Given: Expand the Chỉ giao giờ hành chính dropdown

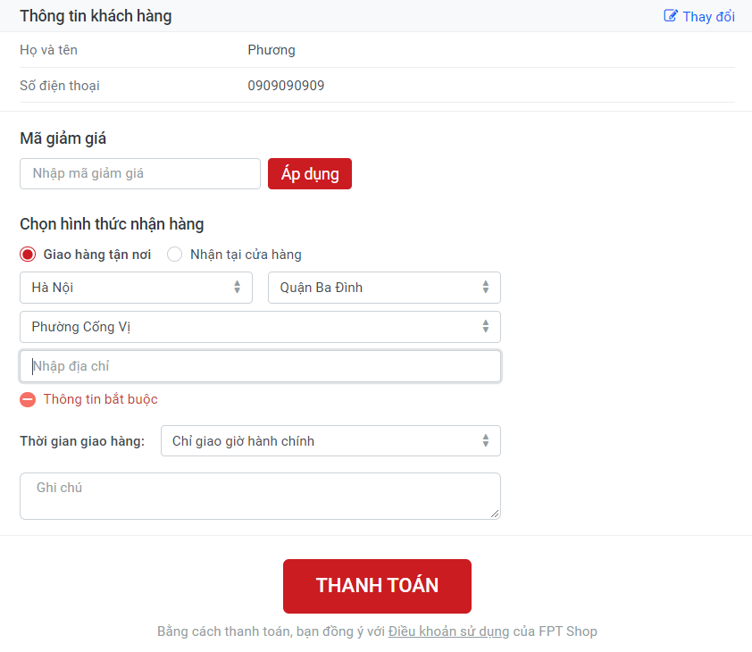Looking at the screenshot, I should pyautogui.click(x=330, y=440).
